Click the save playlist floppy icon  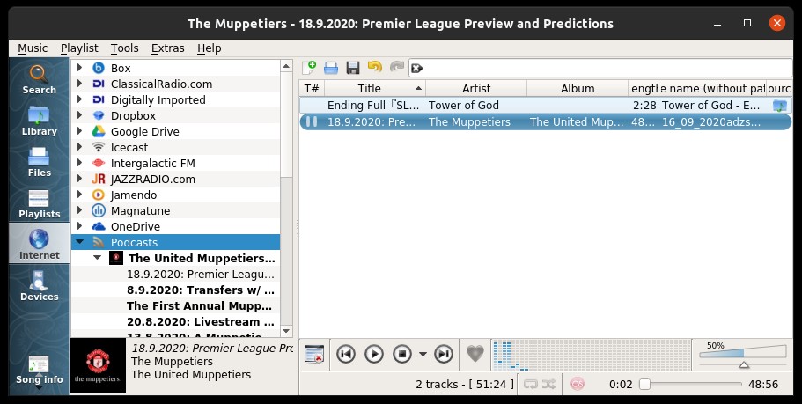(x=353, y=68)
